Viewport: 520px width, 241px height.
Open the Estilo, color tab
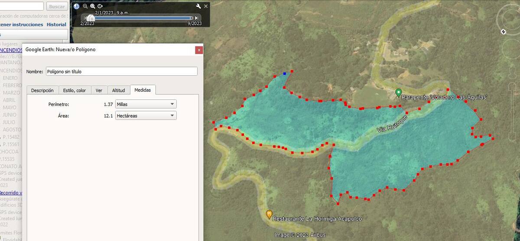pos(75,90)
